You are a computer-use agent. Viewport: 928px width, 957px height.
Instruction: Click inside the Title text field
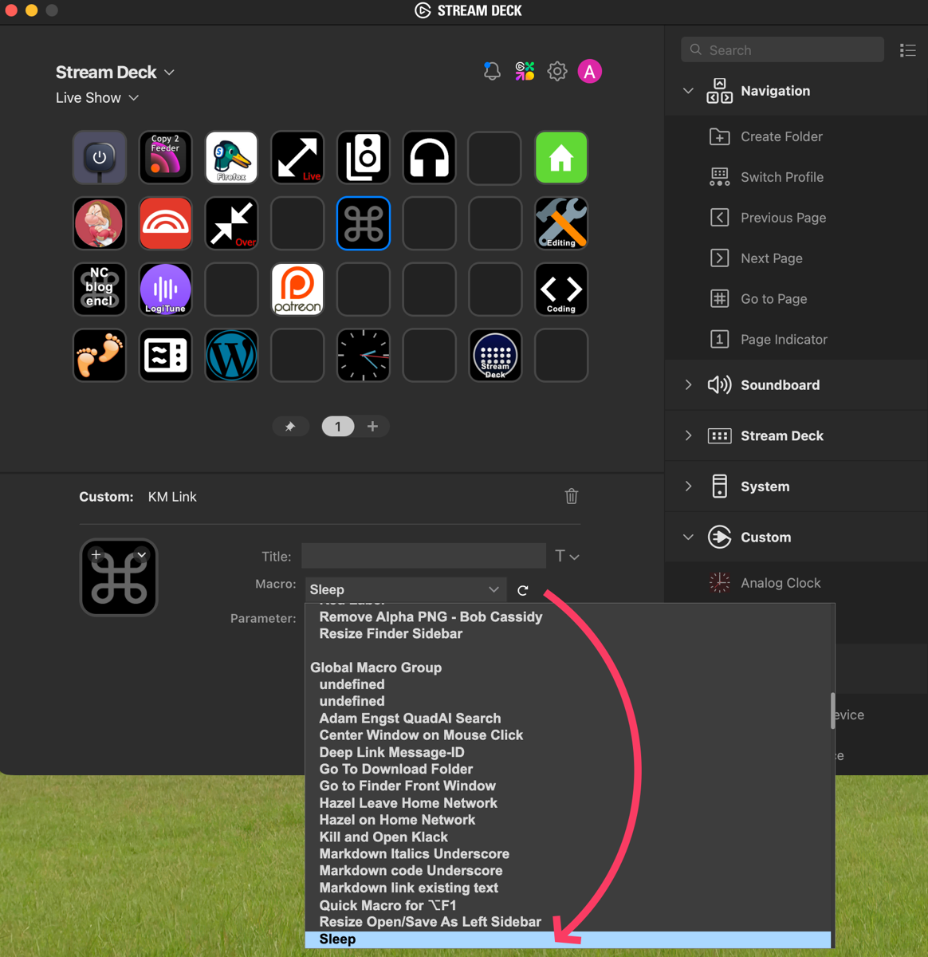(423, 556)
